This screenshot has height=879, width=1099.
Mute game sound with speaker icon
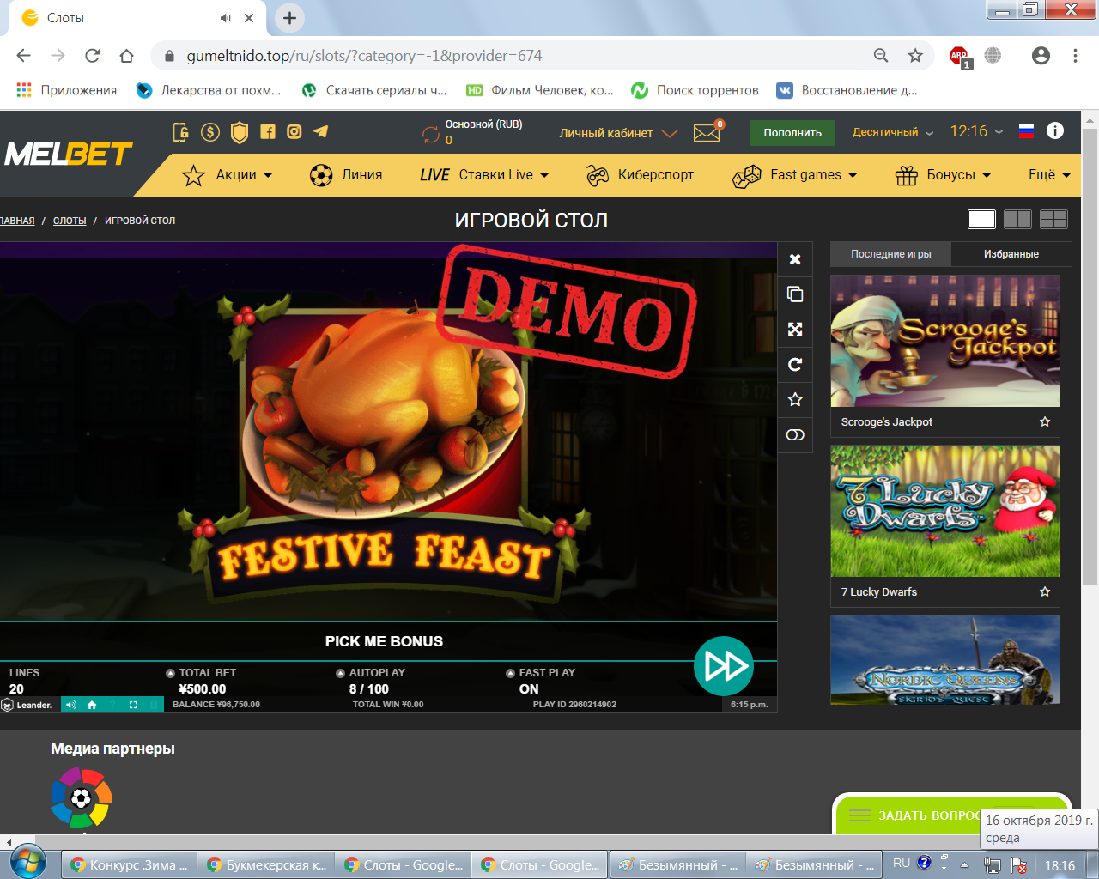click(x=71, y=705)
